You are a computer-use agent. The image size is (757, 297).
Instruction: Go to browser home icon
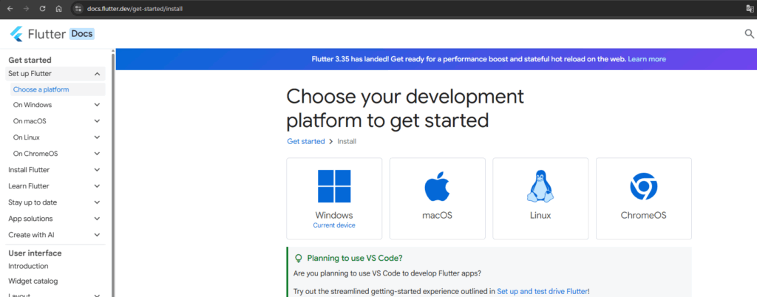58,9
